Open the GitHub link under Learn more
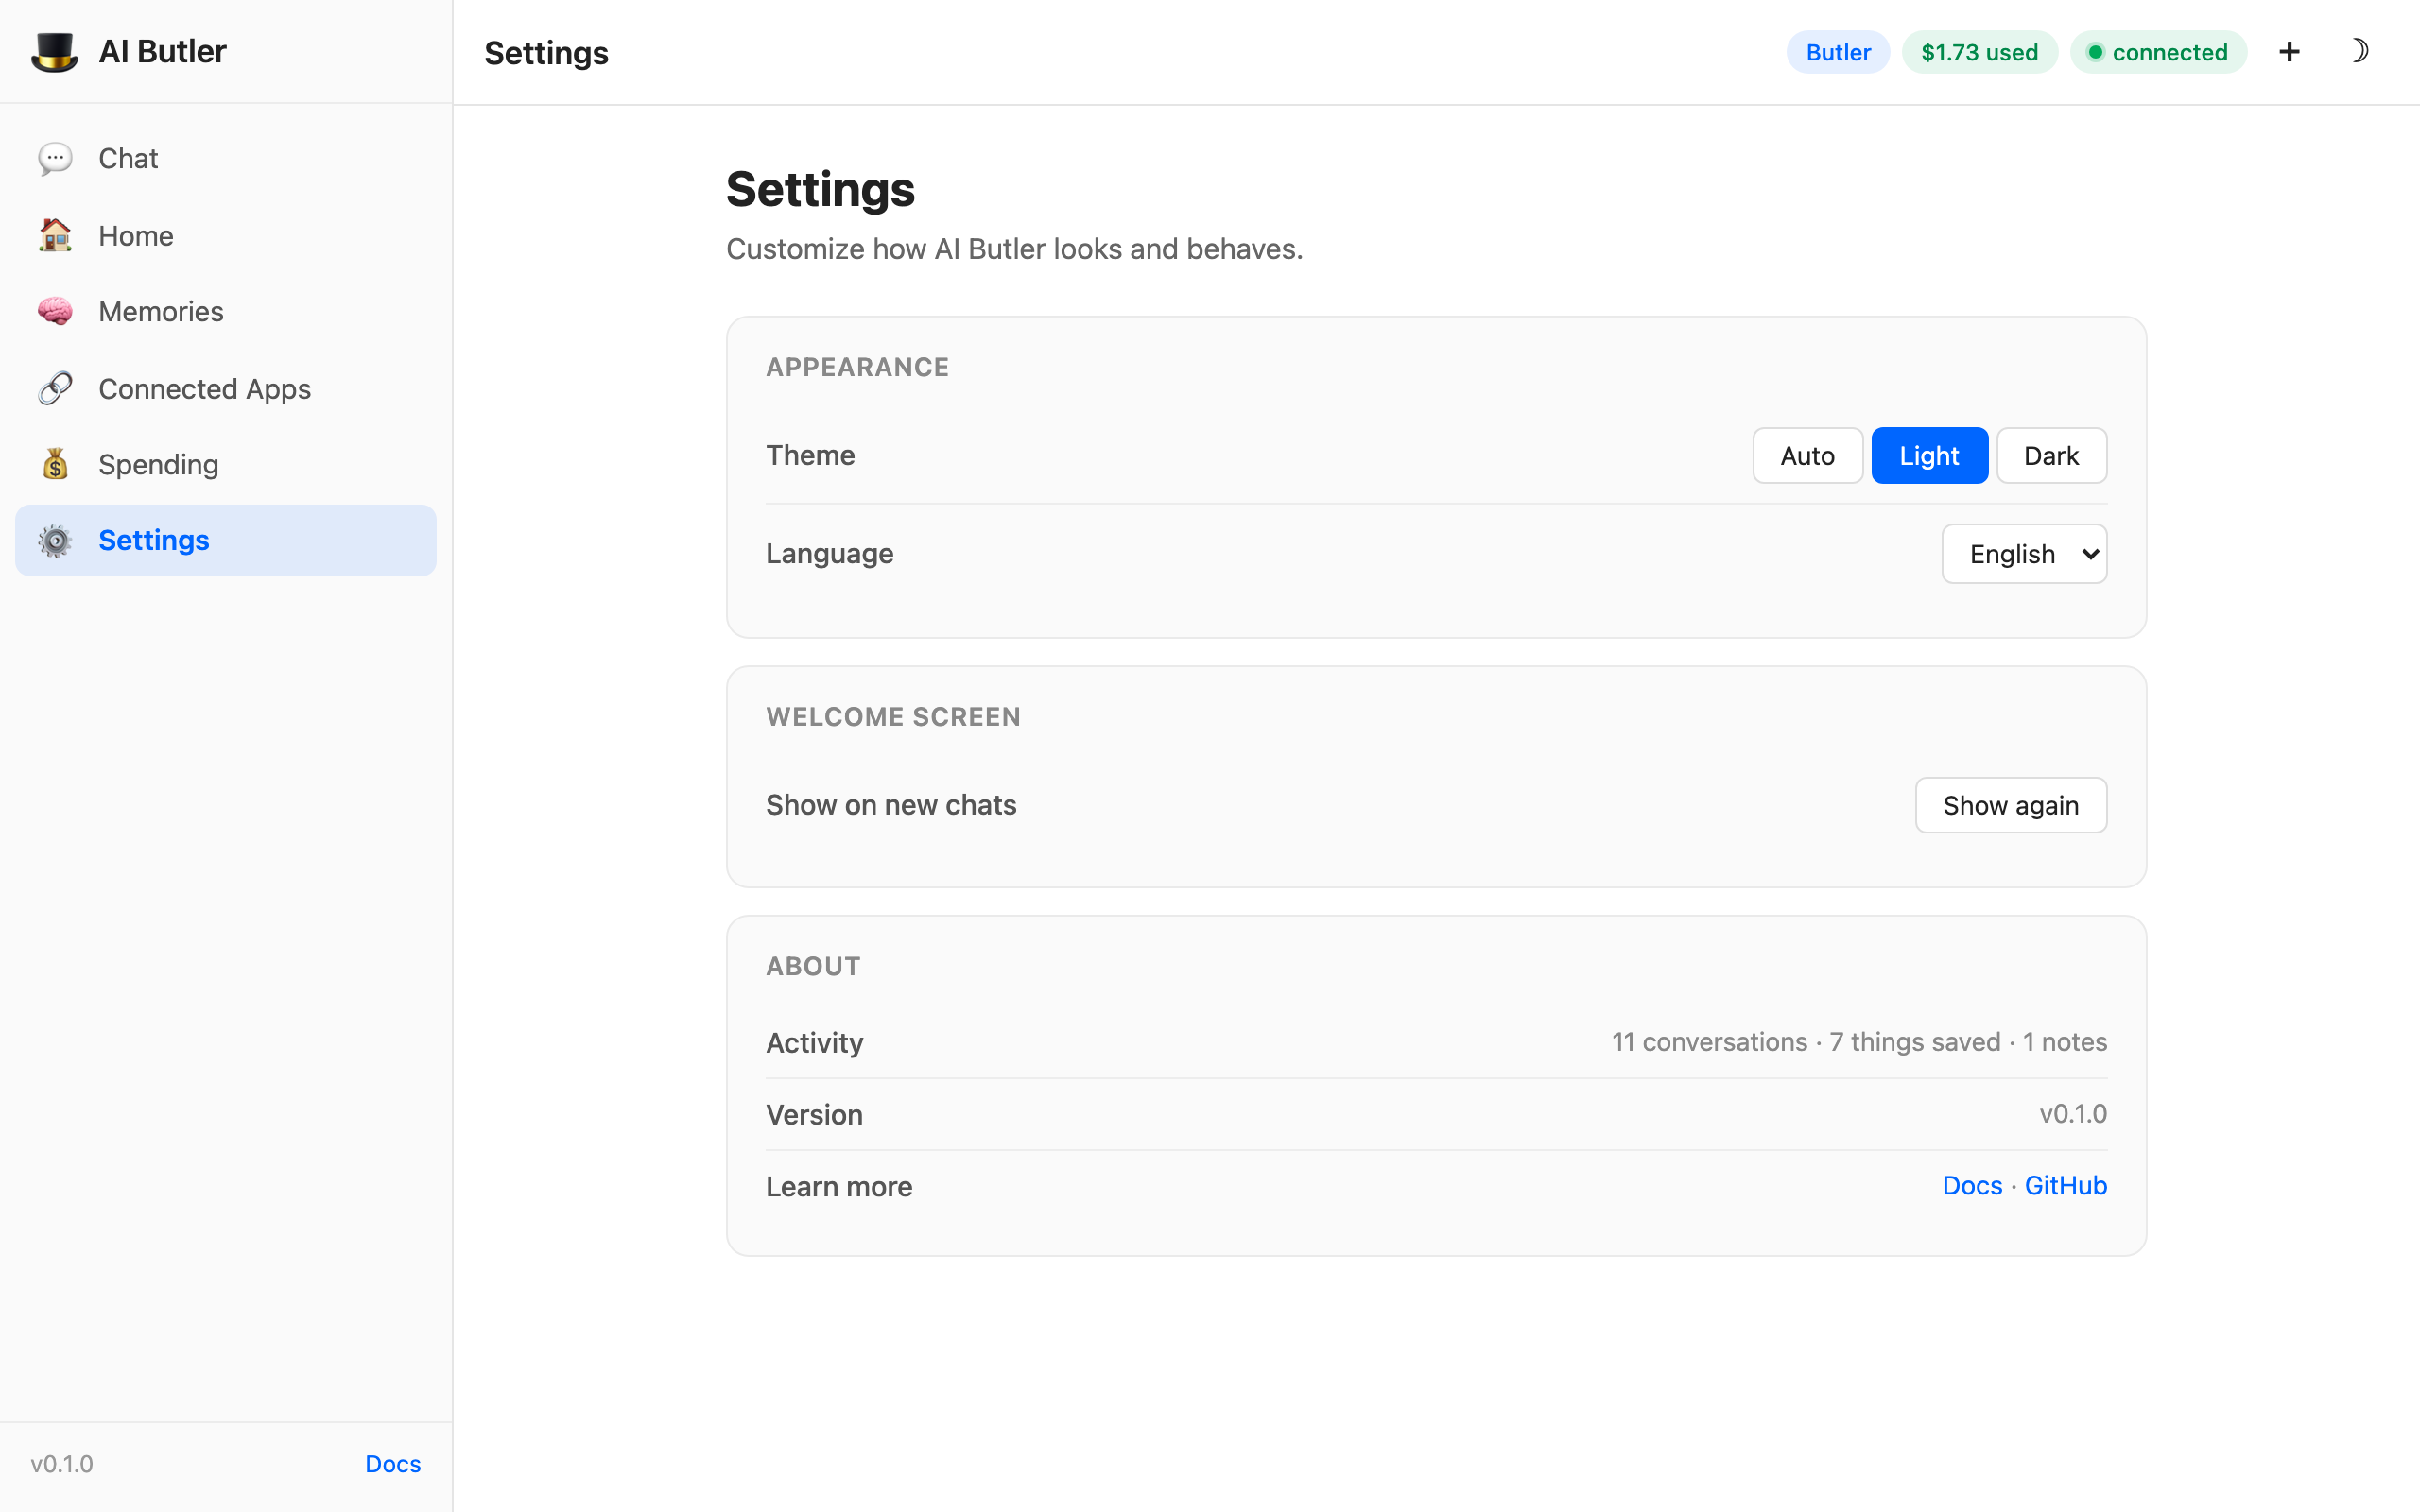The height and width of the screenshot is (1512, 2420). pos(2066,1185)
